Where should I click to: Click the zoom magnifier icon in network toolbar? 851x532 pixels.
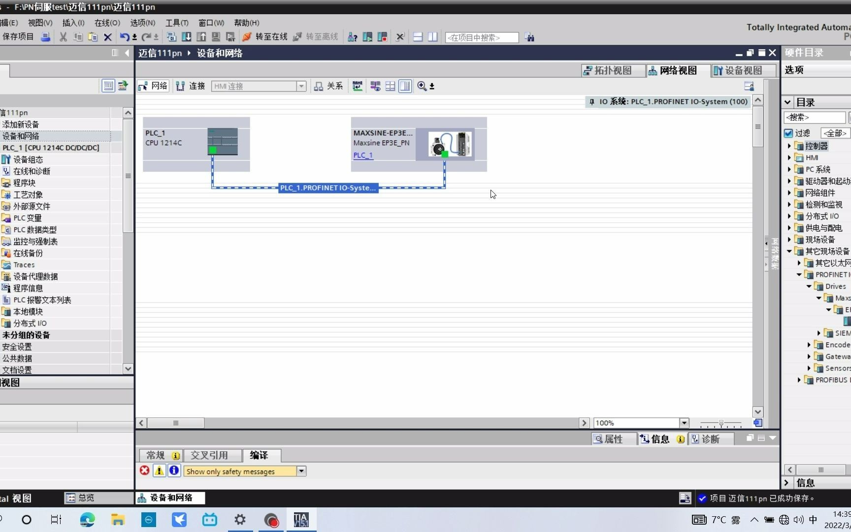tap(422, 86)
